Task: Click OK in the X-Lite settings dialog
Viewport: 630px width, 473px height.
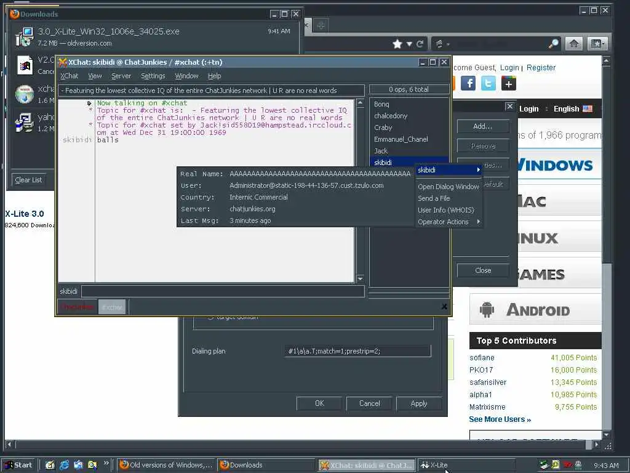Action: pyautogui.click(x=319, y=403)
